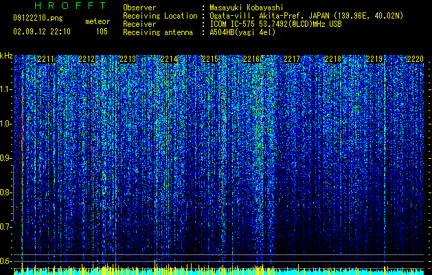Click the 2215 time marker

click(210, 59)
